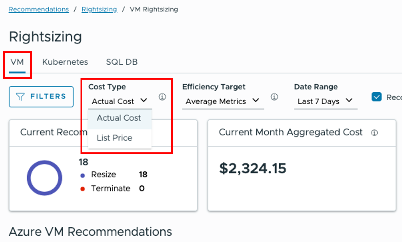Click the info icon beside Efficiency Target
Viewport: 402px width, 242px height.
[274, 97]
